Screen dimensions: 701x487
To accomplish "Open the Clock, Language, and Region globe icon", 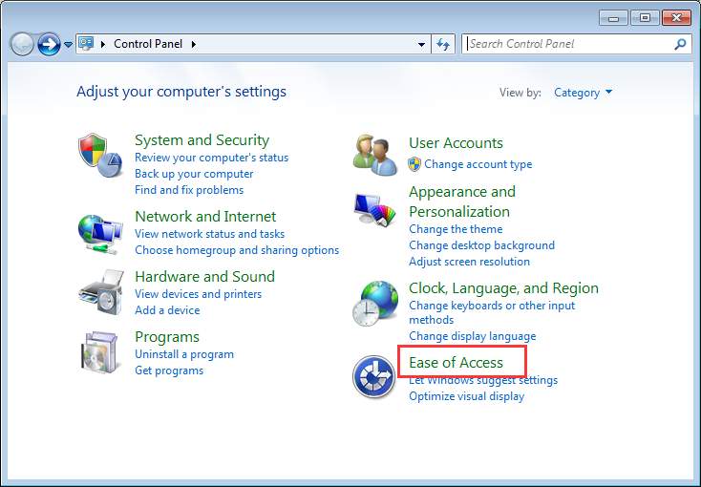I will click(374, 304).
